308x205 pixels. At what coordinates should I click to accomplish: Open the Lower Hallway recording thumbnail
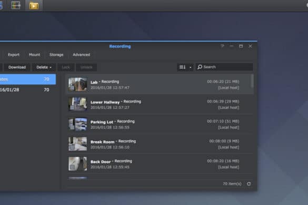(77, 104)
